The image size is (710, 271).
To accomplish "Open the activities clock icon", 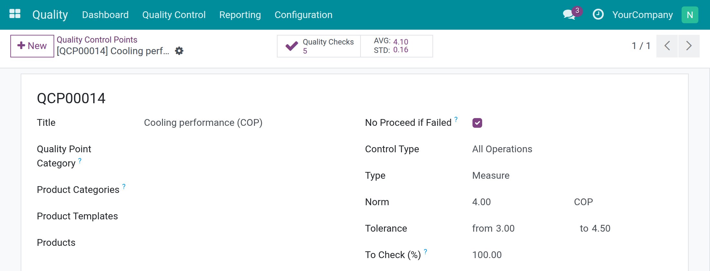I will (598, 15).
